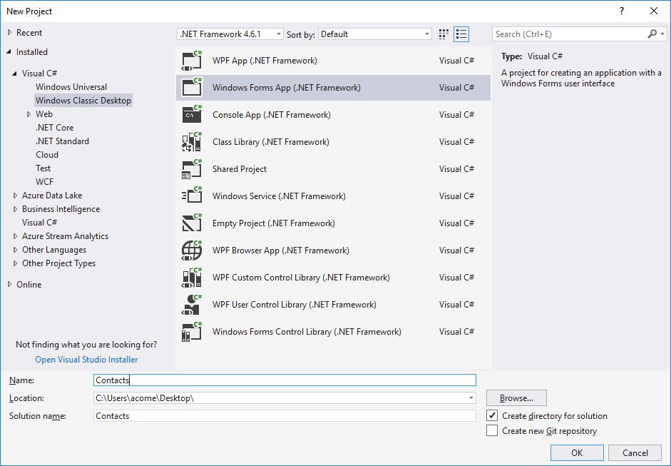The height and width of the screenshot is (466, 671).
Task: Select Windows Classic Desktop category
Action: (83, 100)
